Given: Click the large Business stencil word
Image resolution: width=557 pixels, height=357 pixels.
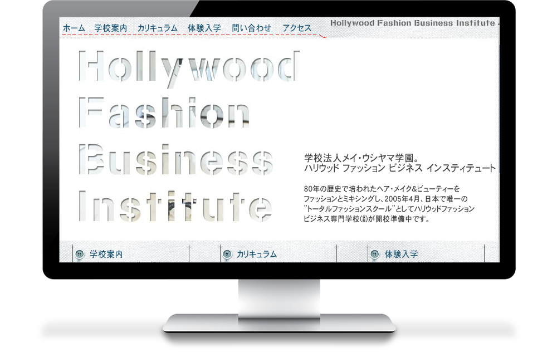Looking at the screenshot, I should click(x=176, y=159).
